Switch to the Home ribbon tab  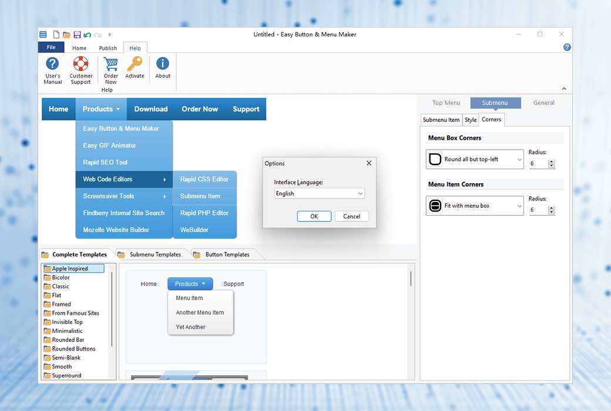click(79, 48)
